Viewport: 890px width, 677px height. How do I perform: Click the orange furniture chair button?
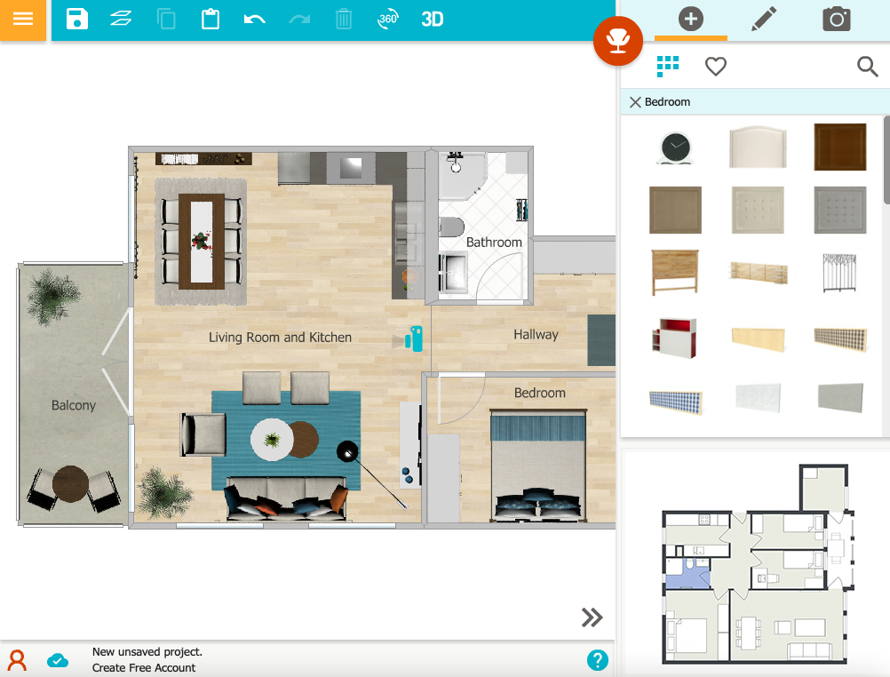[617, 41]
